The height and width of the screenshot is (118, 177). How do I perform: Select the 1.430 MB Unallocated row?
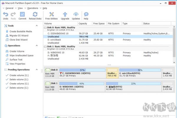tap(108, 43)
